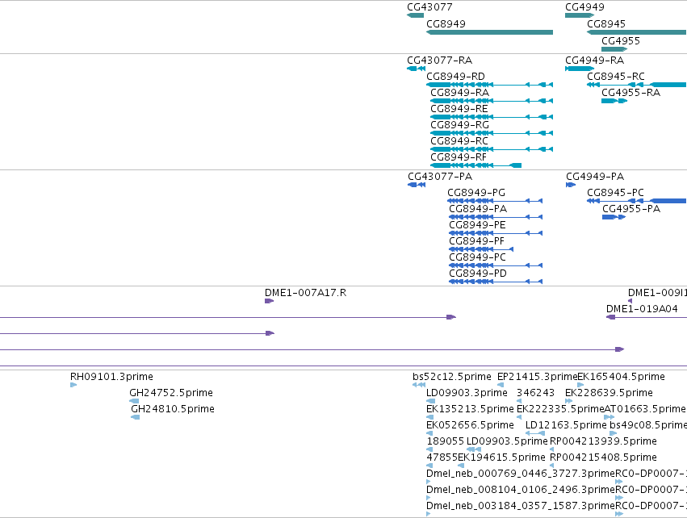
Task: Open the CG43077-RA transcript label
Action: coord(439,61)
